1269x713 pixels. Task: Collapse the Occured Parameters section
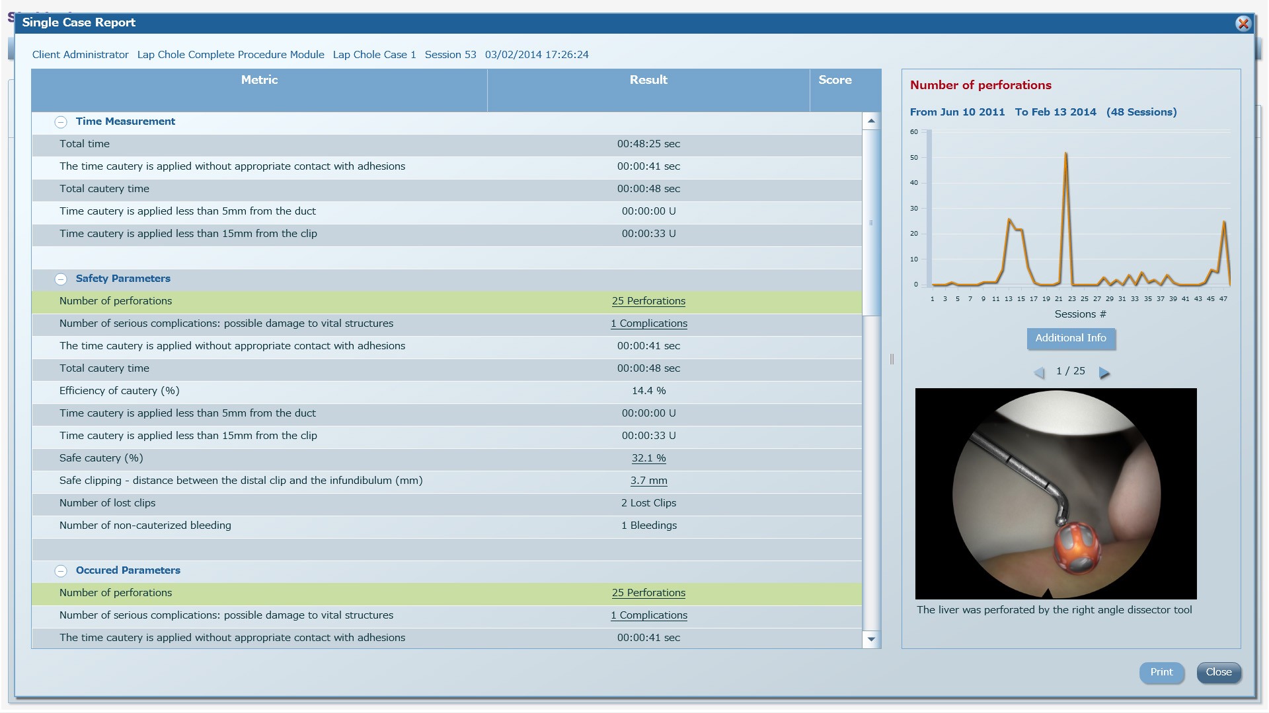pyautogui.click(x=61, y=571)
